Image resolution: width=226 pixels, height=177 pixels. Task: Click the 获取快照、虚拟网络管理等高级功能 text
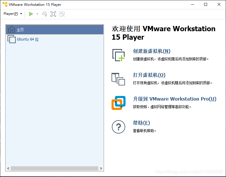click(x=162, y=107)
